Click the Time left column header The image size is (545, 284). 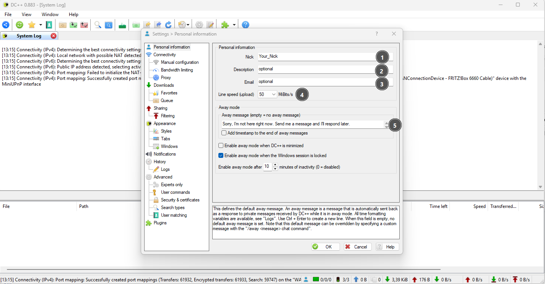point(438,206)
